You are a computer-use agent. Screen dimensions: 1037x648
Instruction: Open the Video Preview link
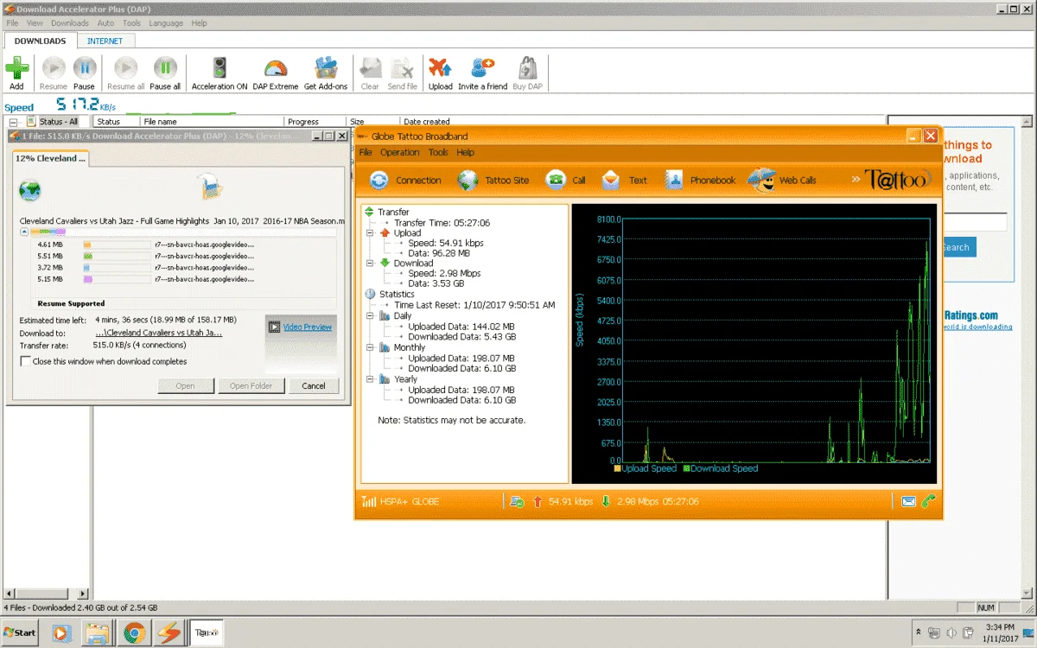click(x=308, y=327)
